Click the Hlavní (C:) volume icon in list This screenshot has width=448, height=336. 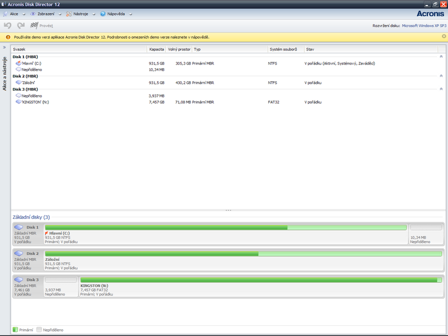pyautogui.click(x=18, y=63)
